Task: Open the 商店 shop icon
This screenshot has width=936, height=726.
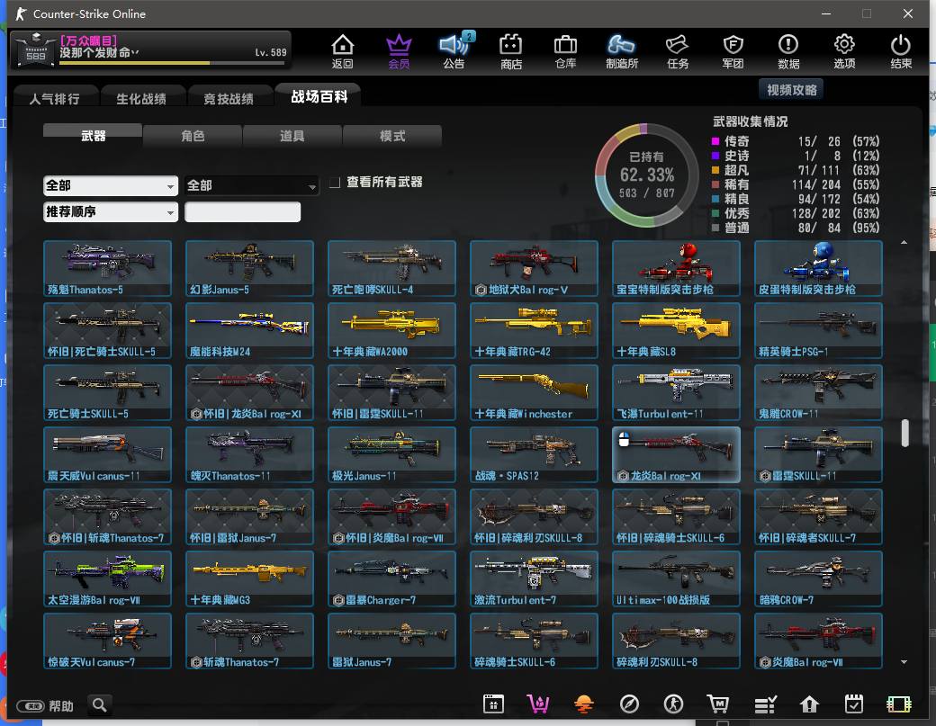Action: point(510,50)
